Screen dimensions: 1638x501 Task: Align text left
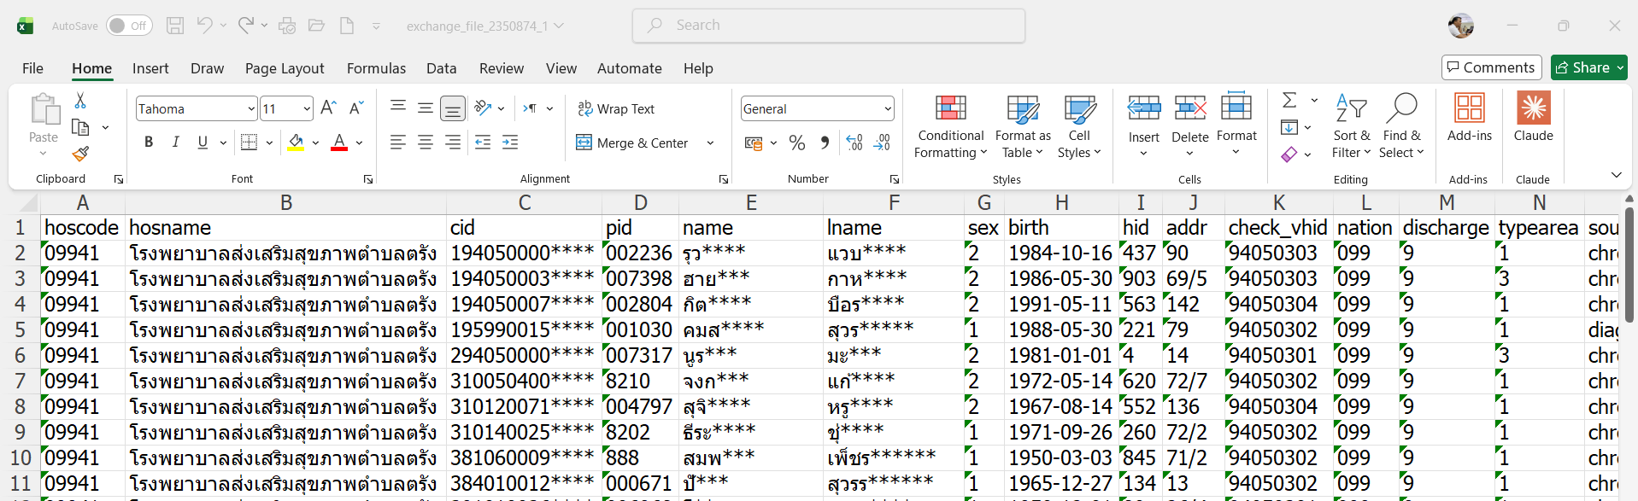[x=397, y=143]
